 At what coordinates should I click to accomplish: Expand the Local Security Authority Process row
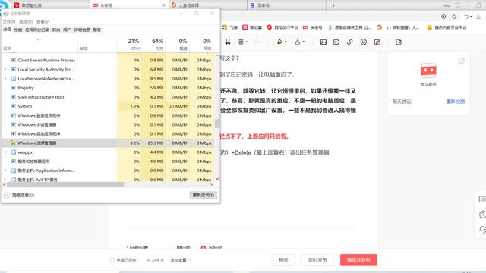point(5,69)
